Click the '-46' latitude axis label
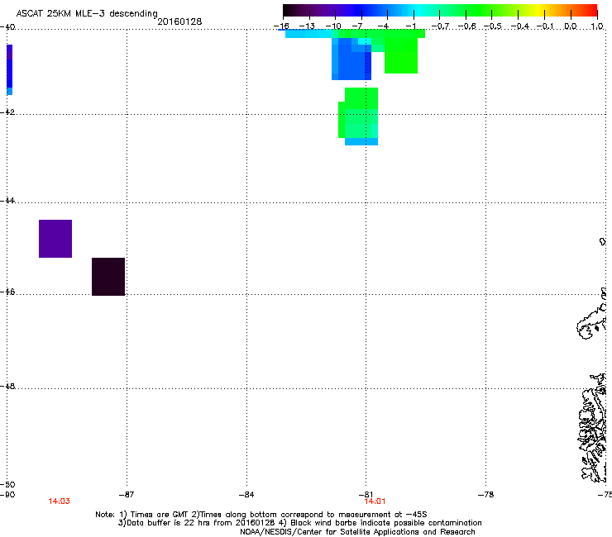The image size is (612, 537). click(7, 292)
